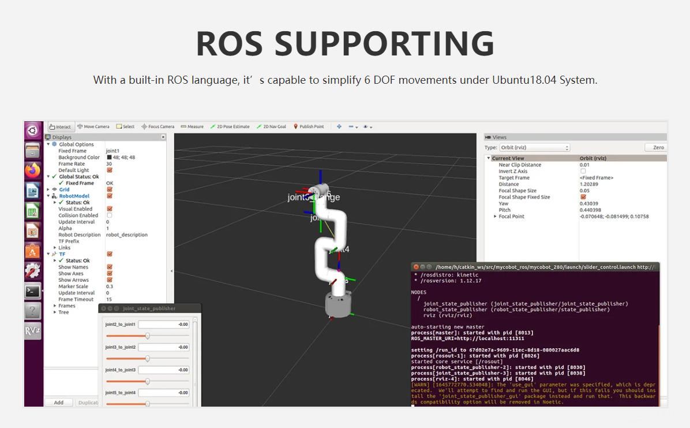Image resolution: width=690 pixels, height=428 pixels.
Task: Collapse the Global Status: Ok node
Action: tap(48, 176)
